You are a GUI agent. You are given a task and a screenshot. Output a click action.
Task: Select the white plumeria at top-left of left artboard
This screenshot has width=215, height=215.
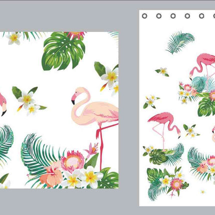click(14, 38)
